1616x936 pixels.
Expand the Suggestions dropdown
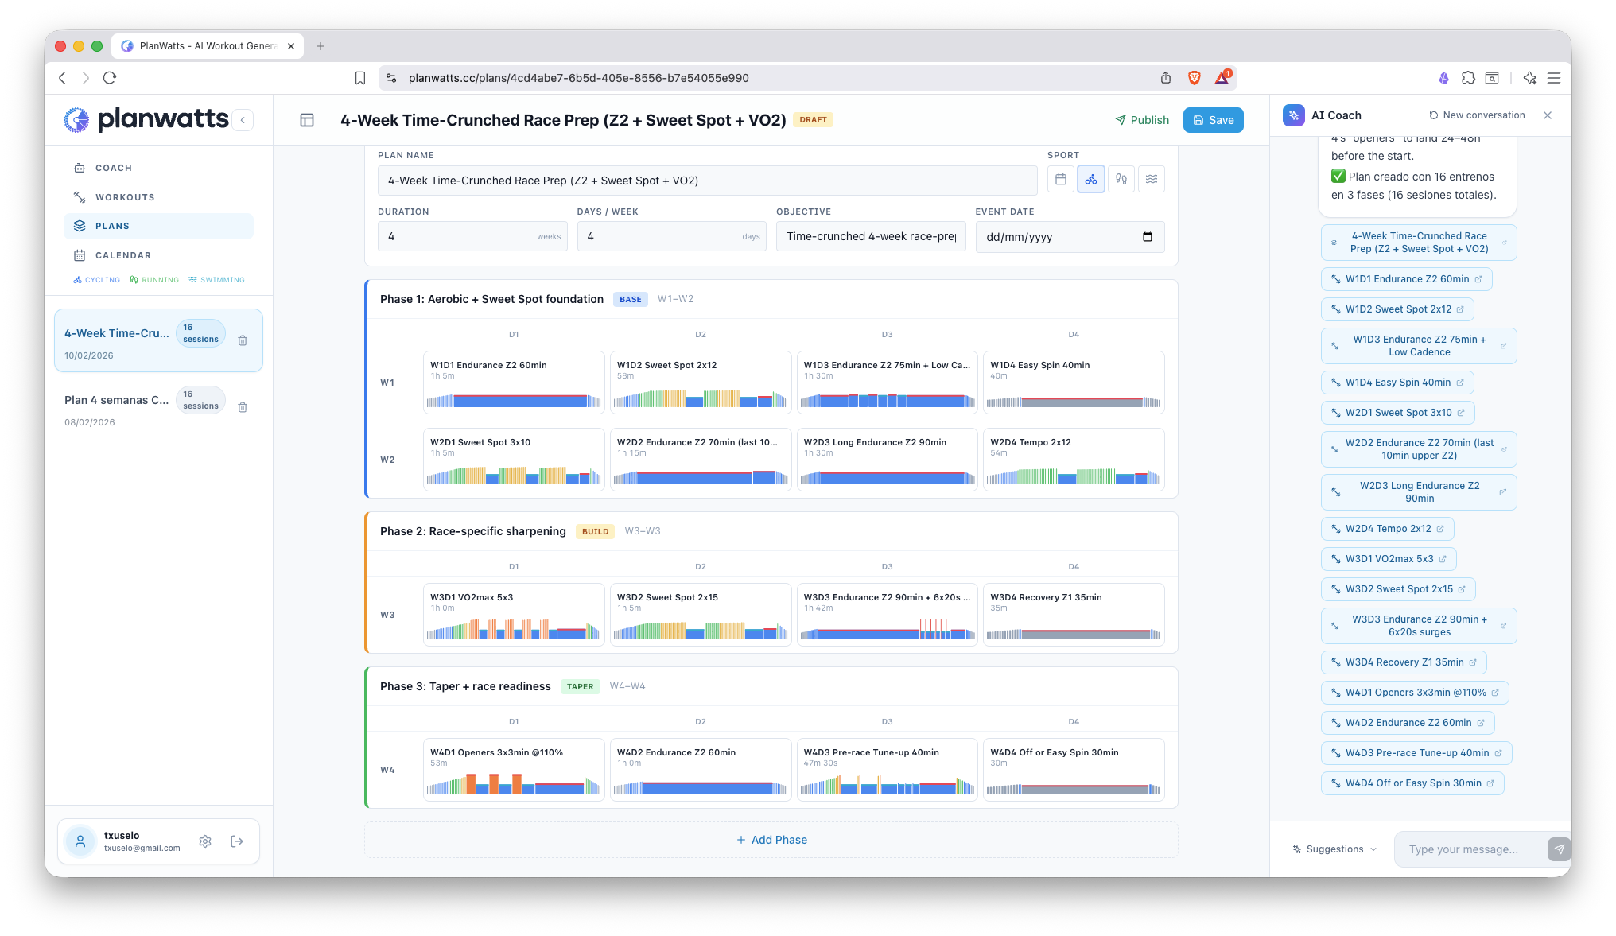[1334, 849]
